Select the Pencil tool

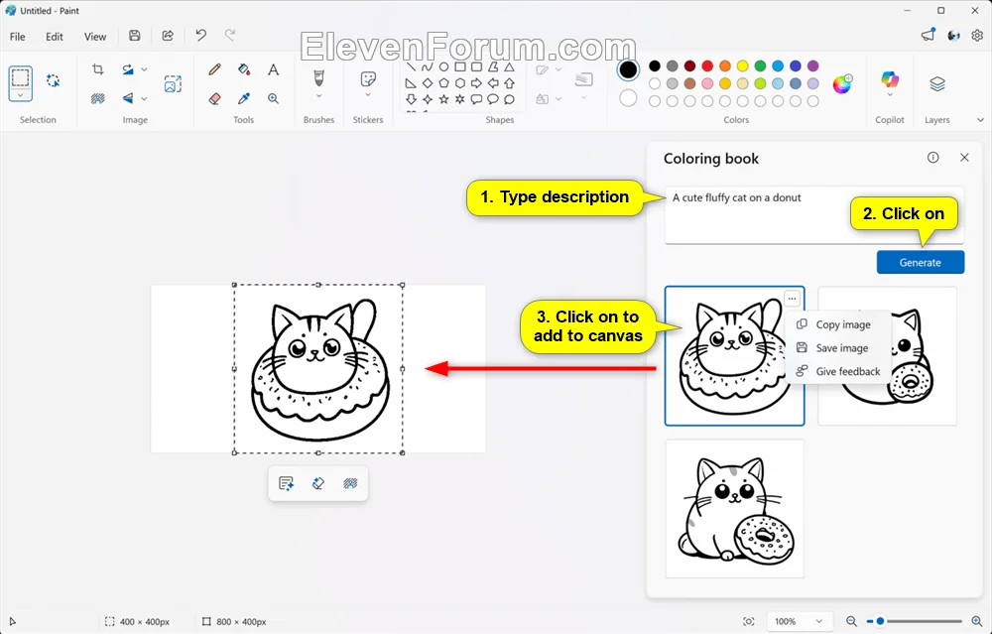point(214,69)
